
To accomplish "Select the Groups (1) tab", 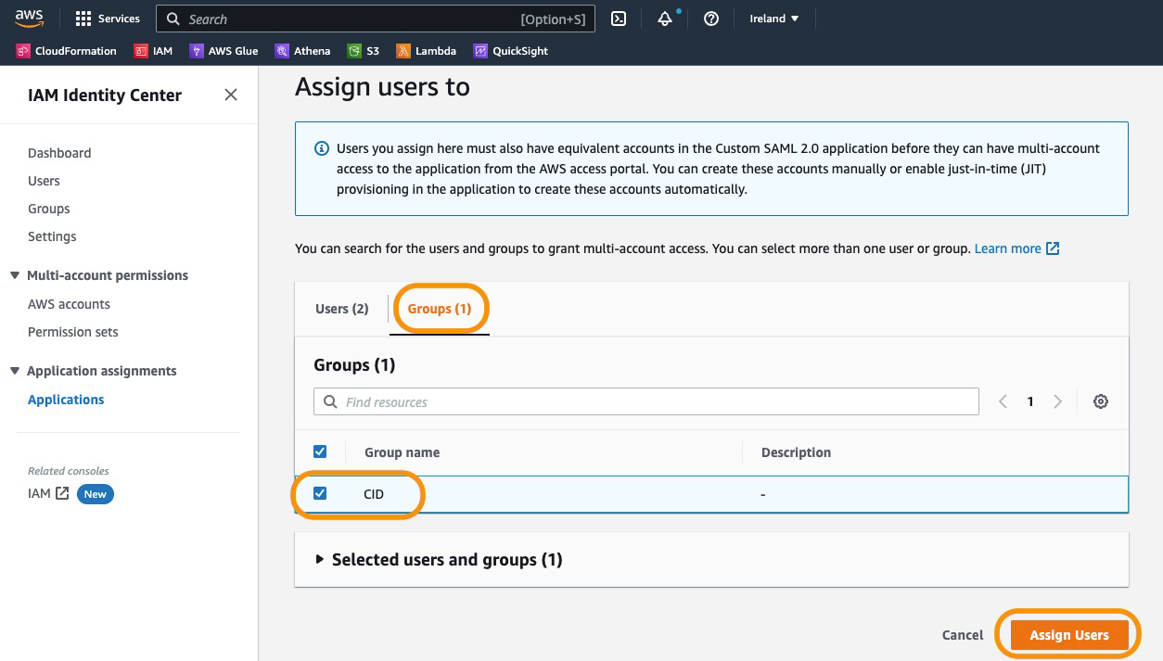I will coord(440,309).
